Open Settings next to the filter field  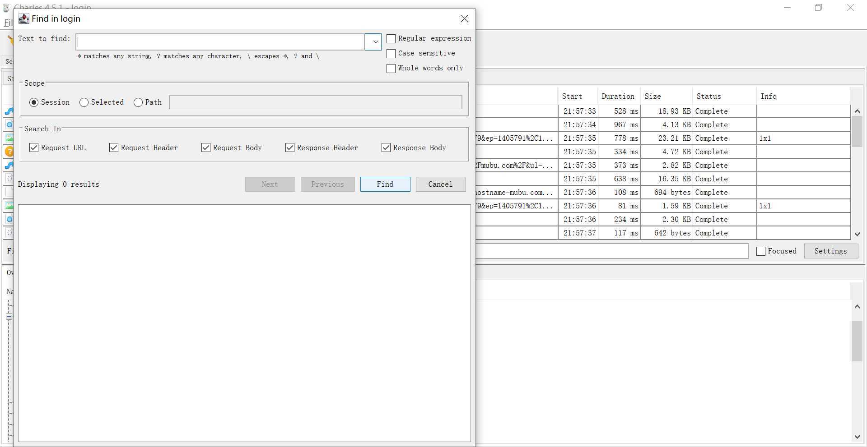point(831,251)
